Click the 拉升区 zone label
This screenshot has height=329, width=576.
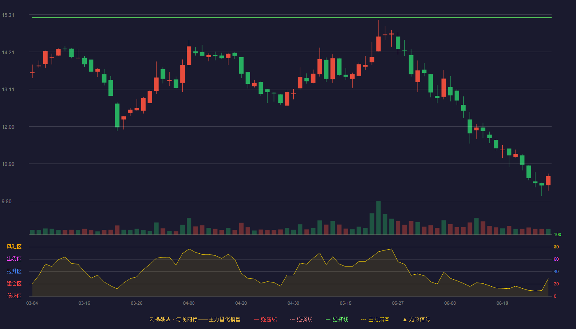pos(14,271)
